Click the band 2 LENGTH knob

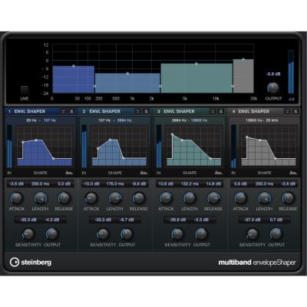115,198
